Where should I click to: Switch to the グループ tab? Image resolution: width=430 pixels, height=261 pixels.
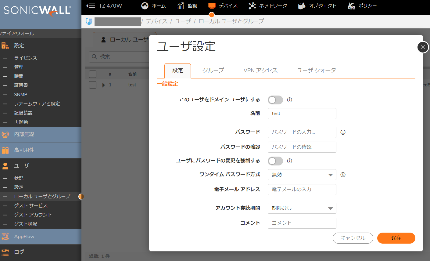(x=213, y=71)
